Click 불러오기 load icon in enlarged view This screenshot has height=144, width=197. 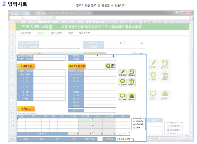[x=131, y=73]
